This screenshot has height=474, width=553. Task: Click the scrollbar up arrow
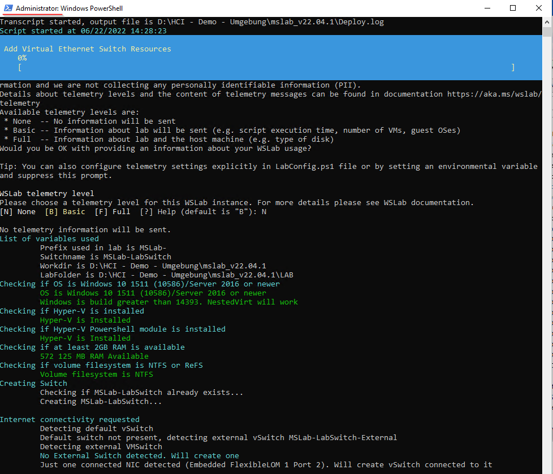[547, 21]
